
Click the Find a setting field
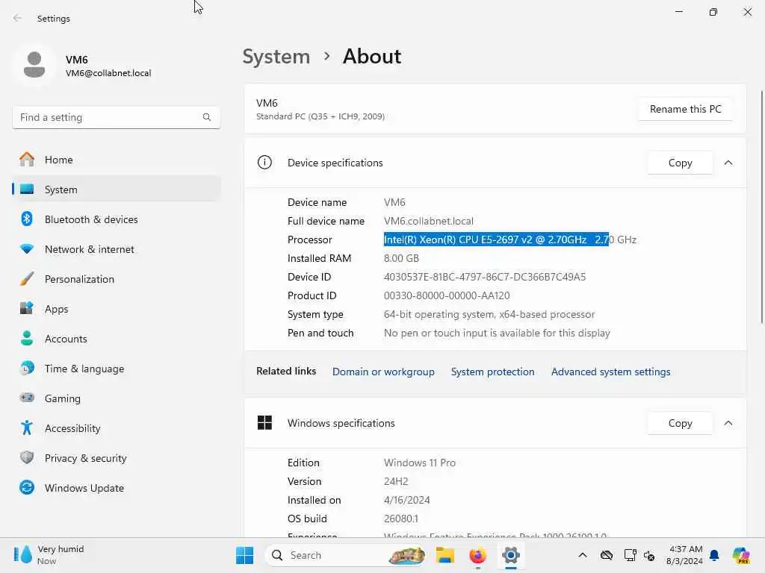click(x=116, y=117)
